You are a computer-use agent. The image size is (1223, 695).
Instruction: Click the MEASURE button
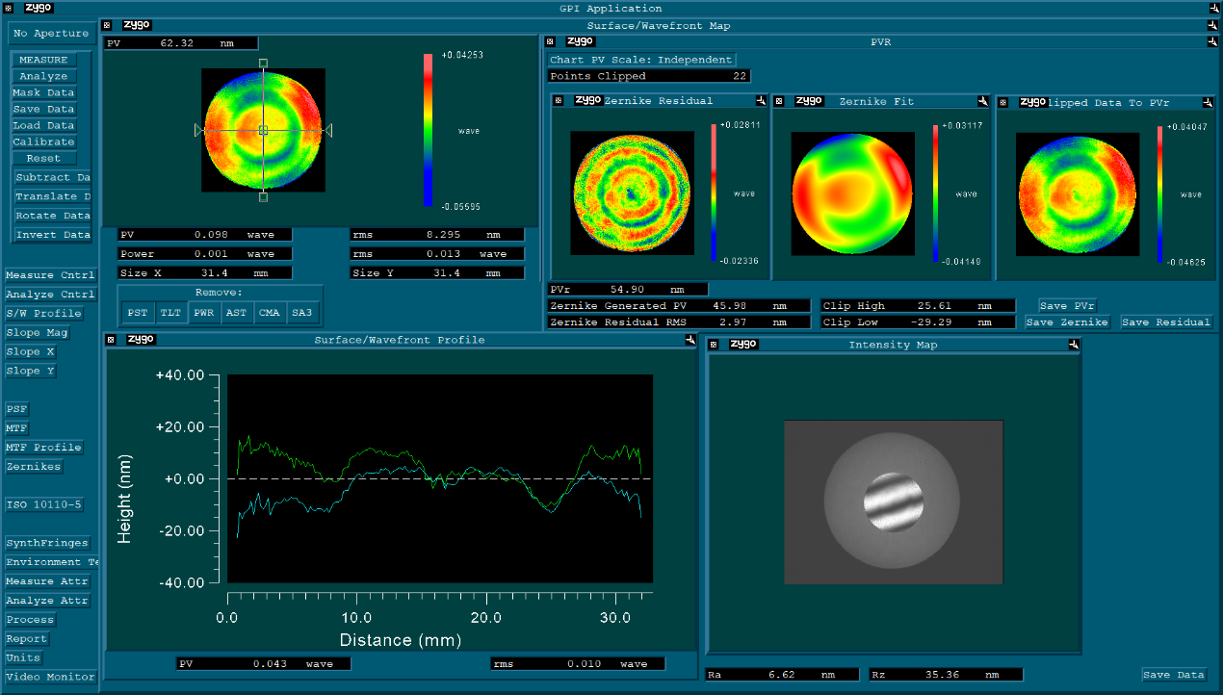point(43,60)
